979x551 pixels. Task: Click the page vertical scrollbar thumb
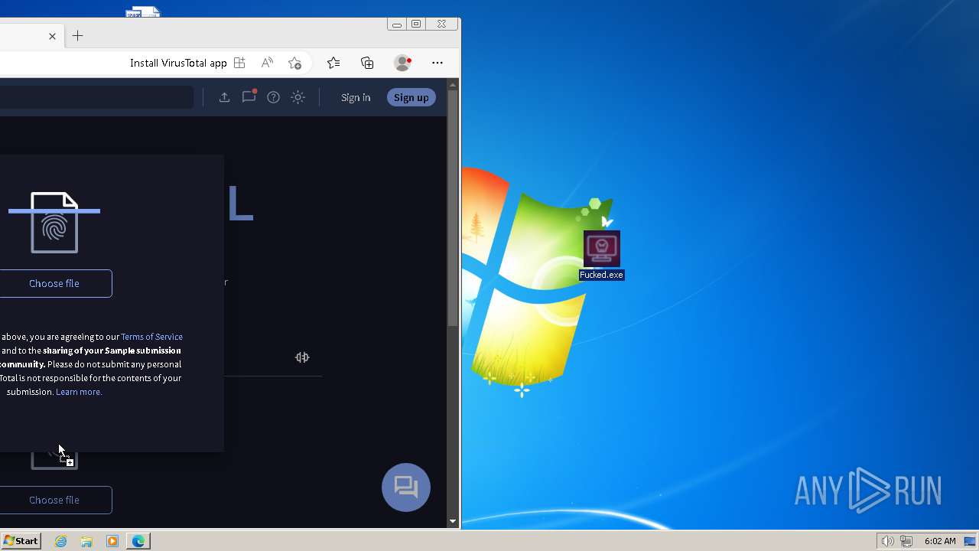[453, 208]
